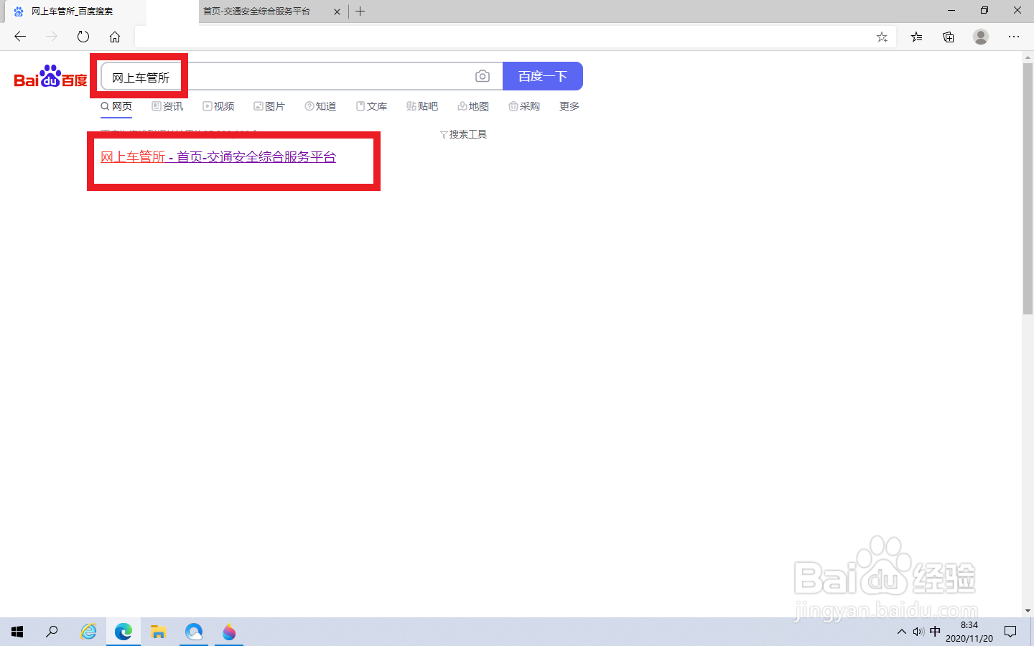
Task: Open the blue browser app beside File Explorer
Action: [x=194, y=632]
